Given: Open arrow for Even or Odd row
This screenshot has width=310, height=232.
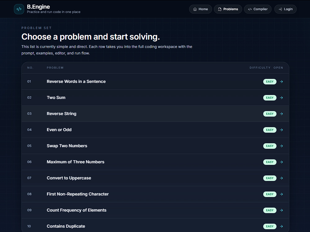Looking at the screenshot, I should pyautogui.click(x=281, y=130).
